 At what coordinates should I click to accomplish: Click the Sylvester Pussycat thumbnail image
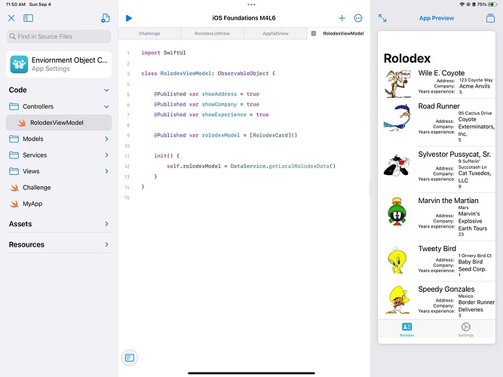tap(397, 165)
